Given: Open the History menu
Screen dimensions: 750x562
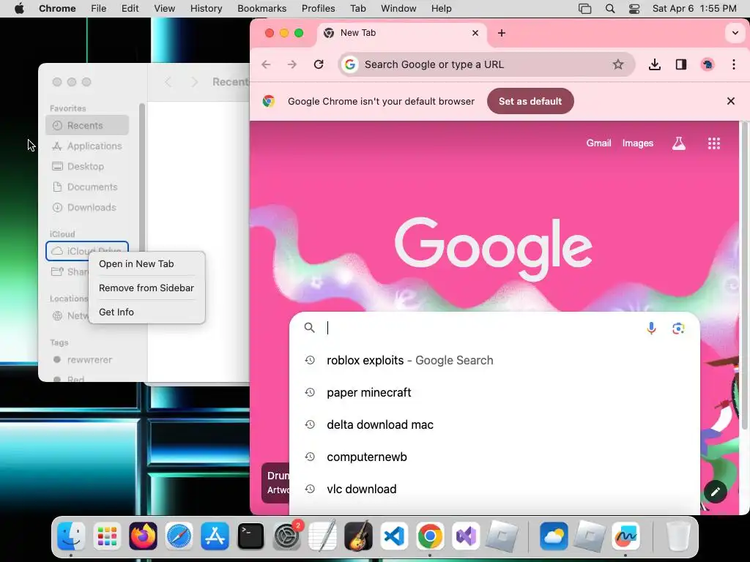Looking at the screenshot, I should pyautogui.click(x=206, y=9).
